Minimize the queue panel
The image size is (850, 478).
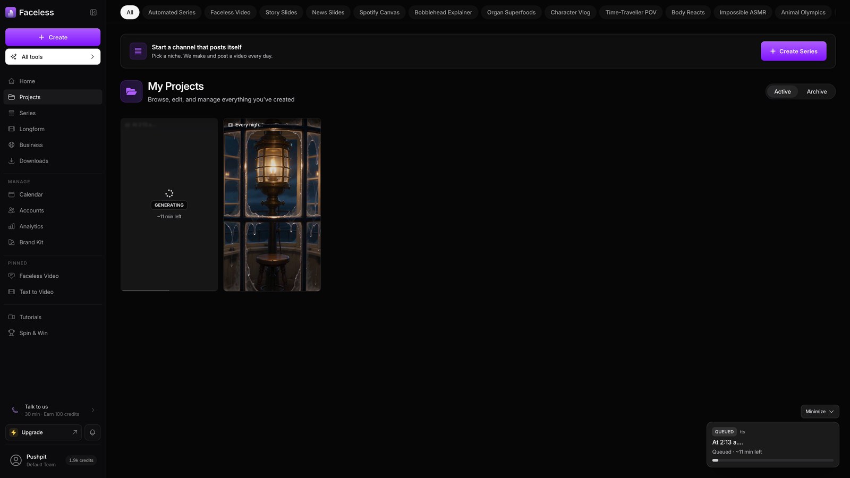coord(820,412)
